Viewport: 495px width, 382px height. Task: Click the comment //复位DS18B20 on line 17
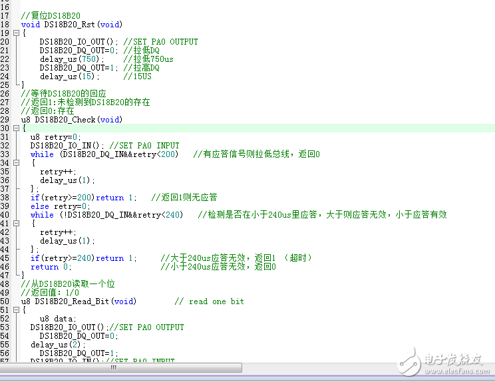(51, 16)
